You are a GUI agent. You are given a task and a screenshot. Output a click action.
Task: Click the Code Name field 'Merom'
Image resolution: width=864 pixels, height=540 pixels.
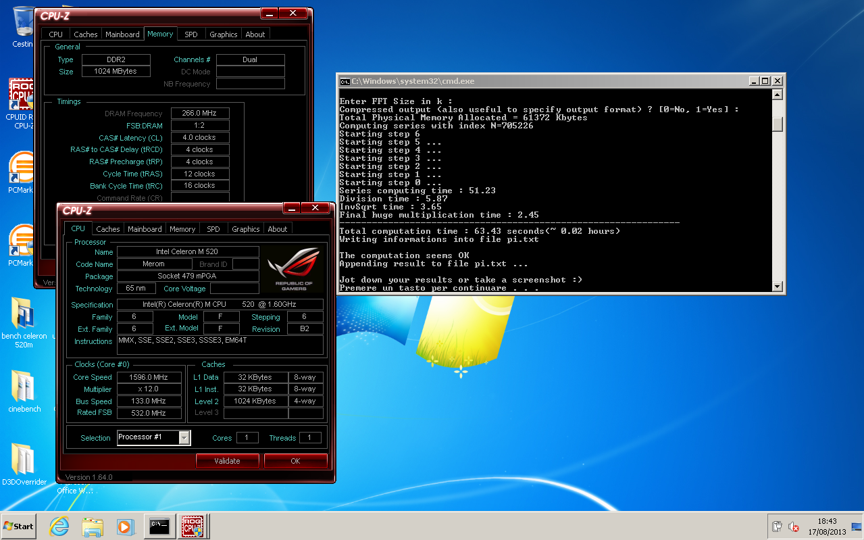pyautogui.click(x=154, y=264)
